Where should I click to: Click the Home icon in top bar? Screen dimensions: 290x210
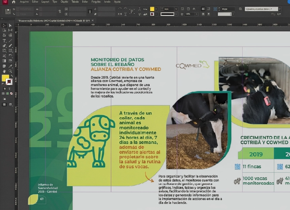point(13,2)
